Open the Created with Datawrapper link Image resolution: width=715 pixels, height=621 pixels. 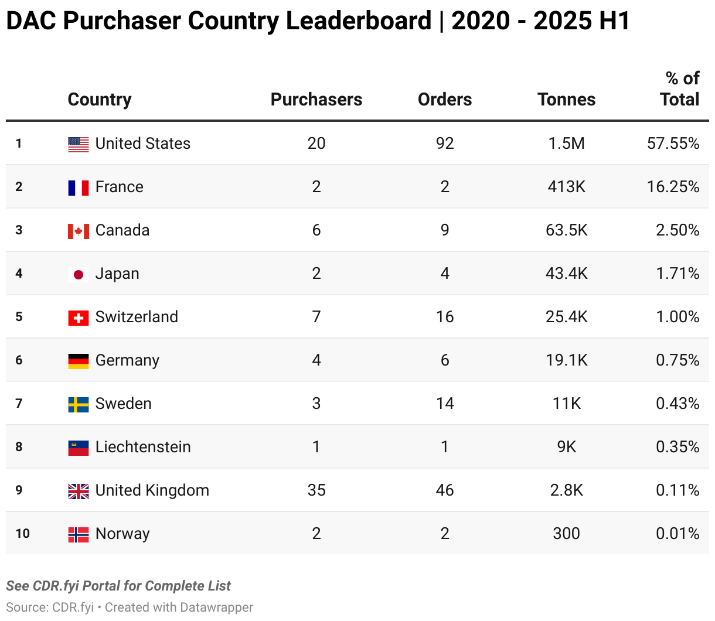click(x=179, y=608)
